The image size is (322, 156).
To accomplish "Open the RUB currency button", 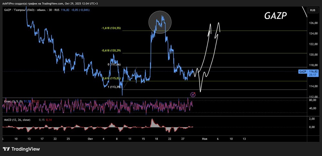I will 313,10.
